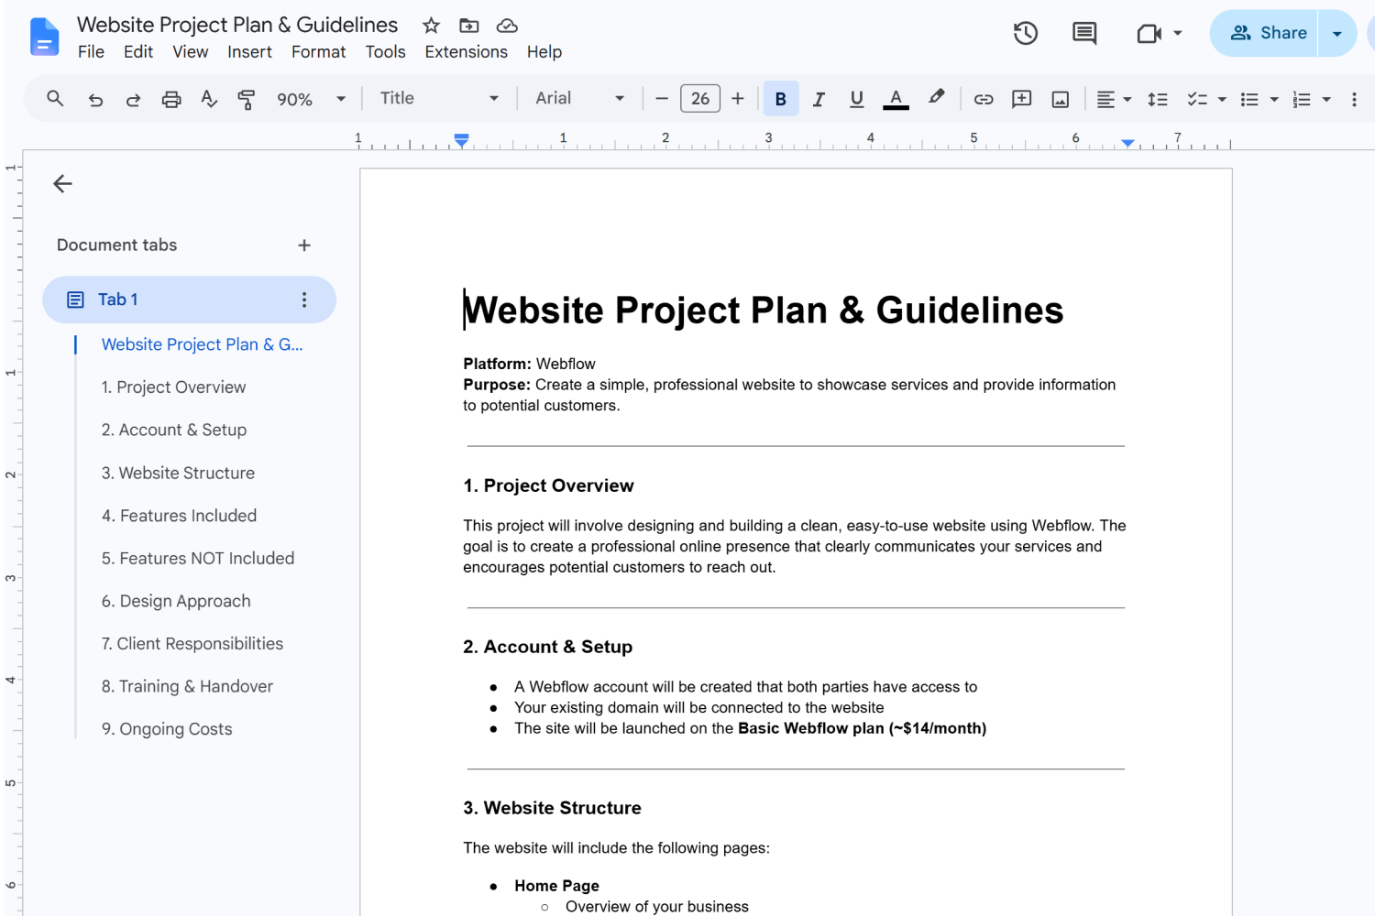Add a new document tab
The height and width of the screenshot is (916, 1375).
coord(304,245)
